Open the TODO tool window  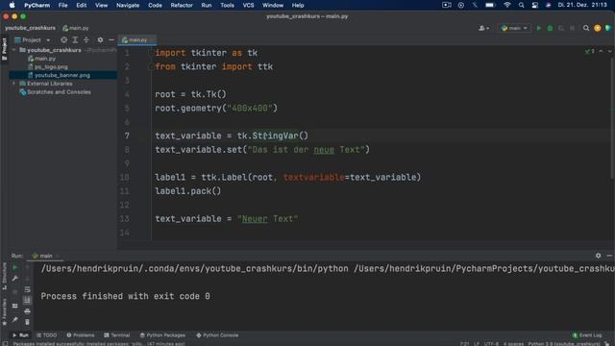(x=47, y=335)
